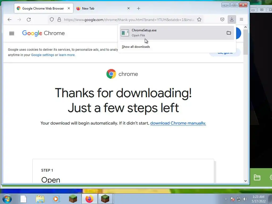The height and width of the screenshot is (204, 272).
Task: Click the forward navigation arrow
Action: (19, 20)
